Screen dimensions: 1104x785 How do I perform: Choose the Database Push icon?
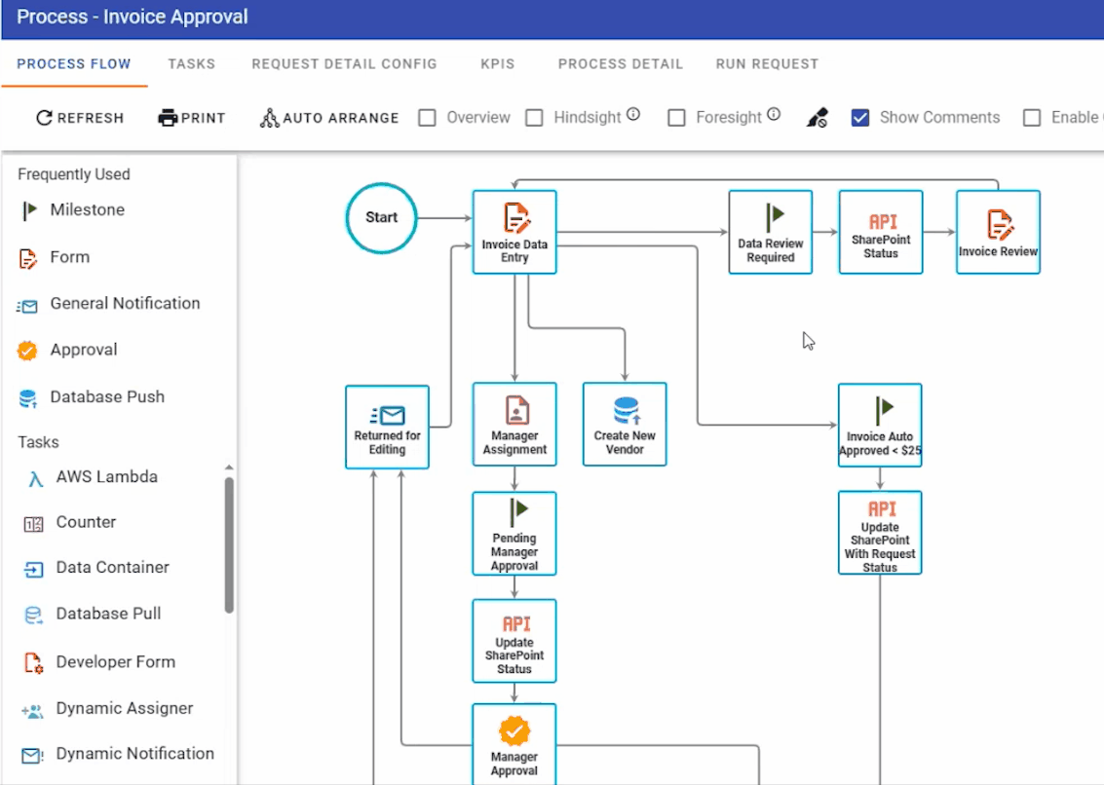click(29, 397)
